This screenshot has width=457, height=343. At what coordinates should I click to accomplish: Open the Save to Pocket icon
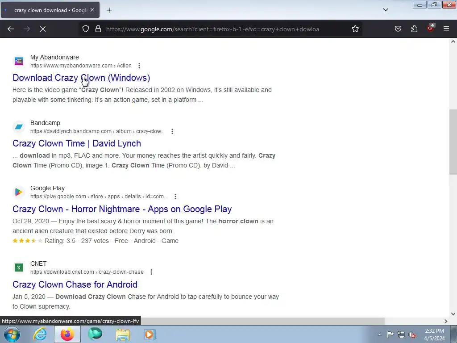click(x=398, y=29)
